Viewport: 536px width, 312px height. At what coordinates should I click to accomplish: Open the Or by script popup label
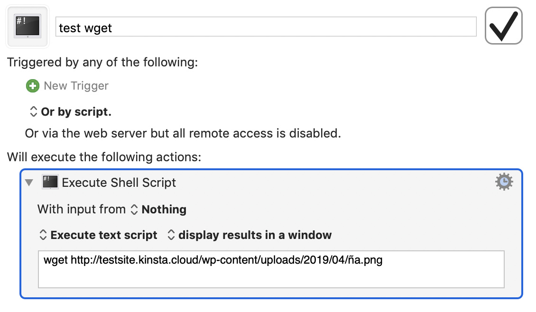(x=76, y=111)
